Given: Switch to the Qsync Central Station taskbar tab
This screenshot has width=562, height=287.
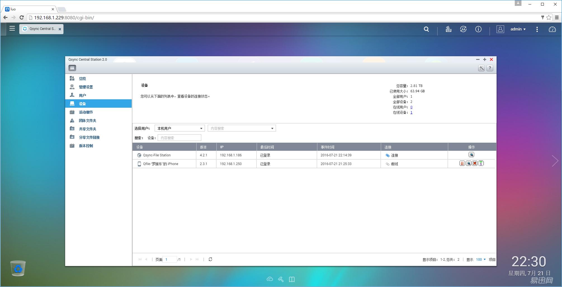Looking at the screenshot, I should [41, 29].
